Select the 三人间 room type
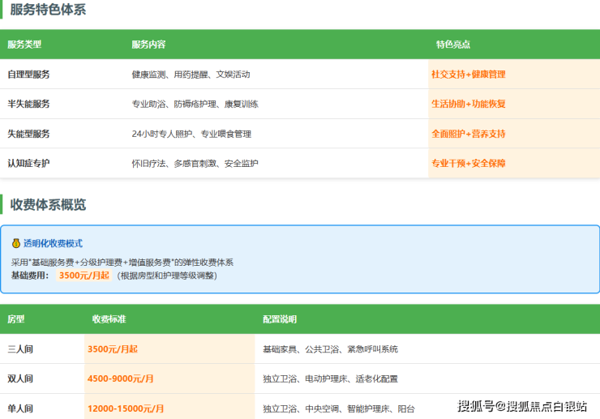Screen dimensions: 600x419 (x=20, y=349)
